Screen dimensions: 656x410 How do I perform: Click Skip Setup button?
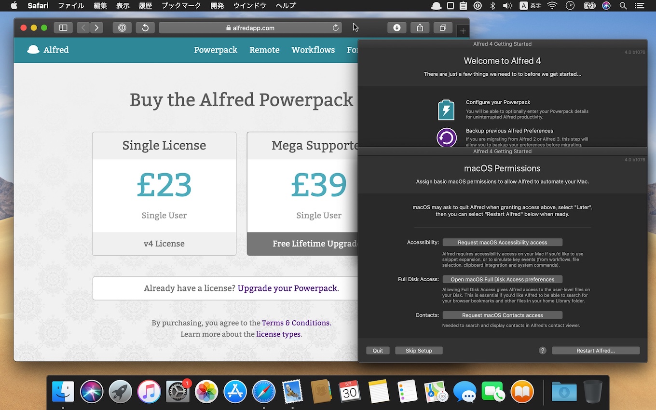(x=419, y=351)
